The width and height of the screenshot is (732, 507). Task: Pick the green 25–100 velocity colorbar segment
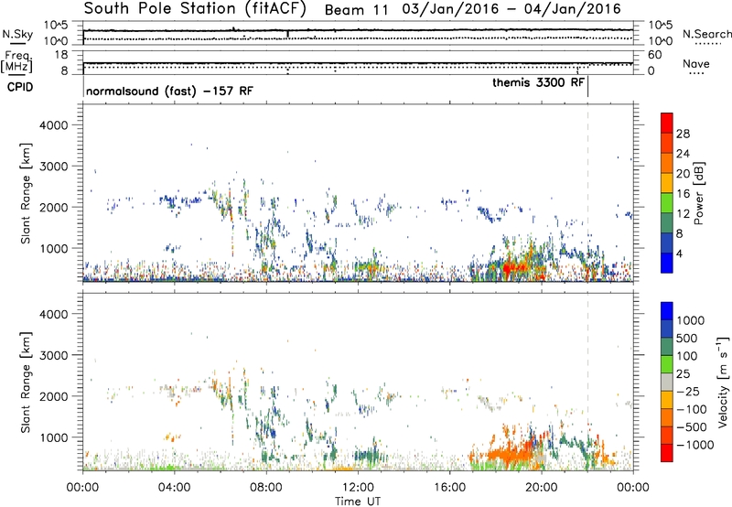pyautogui.click(x=667, y=364)
